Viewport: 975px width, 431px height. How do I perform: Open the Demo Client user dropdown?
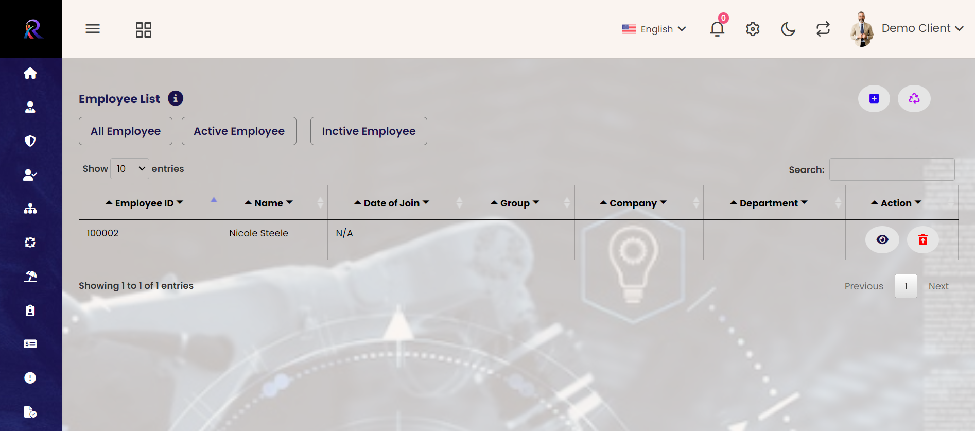[x=922, y=28]
